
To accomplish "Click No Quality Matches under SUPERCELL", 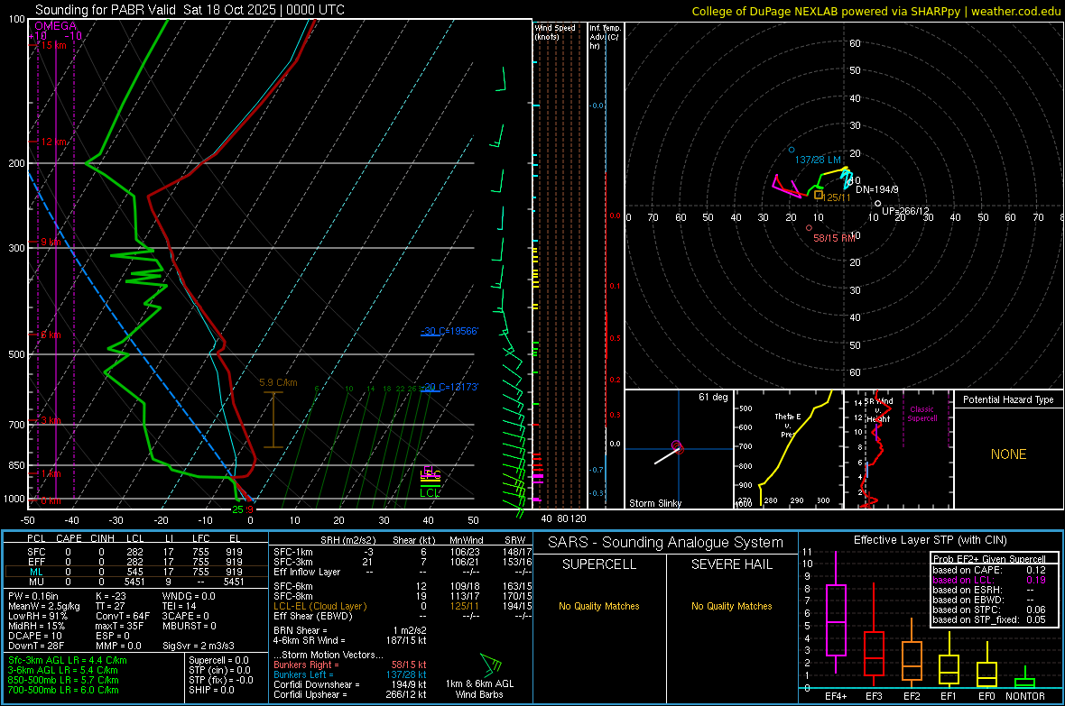I will pos(599,606).
